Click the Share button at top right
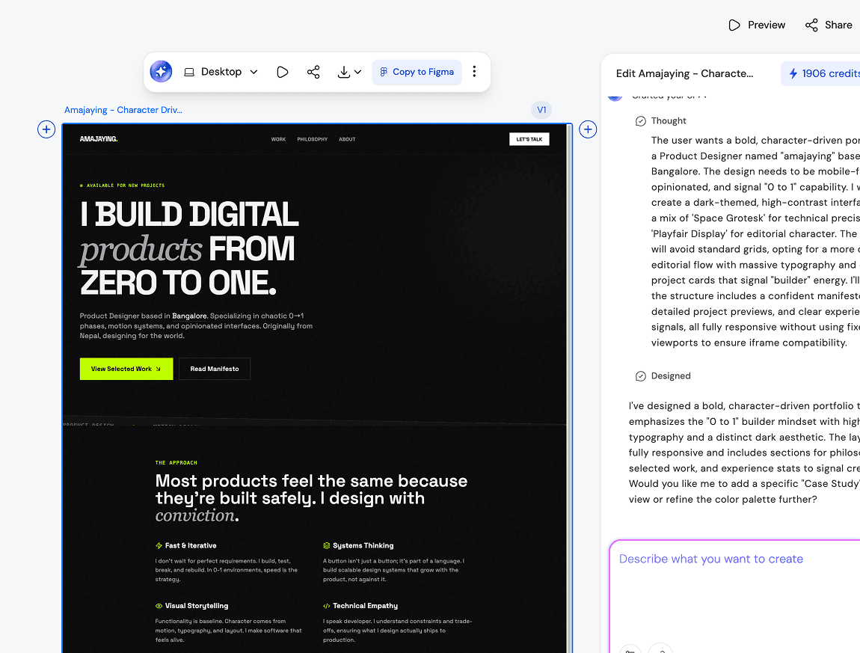The image size is (860, 653). pyautogui.click(x=829, y=25)
